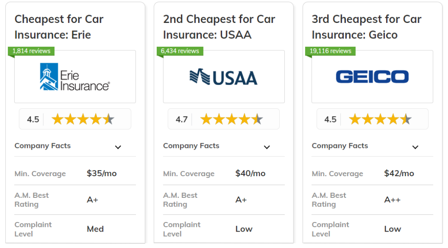
Task: Open the 19,116 reviews badge
Action: point(330,51)
